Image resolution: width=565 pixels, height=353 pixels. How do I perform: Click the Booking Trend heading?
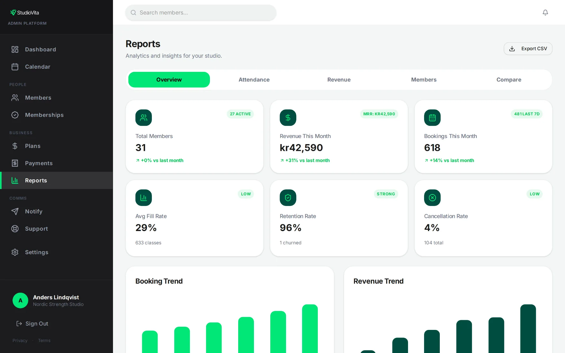[x=159, y=281]
